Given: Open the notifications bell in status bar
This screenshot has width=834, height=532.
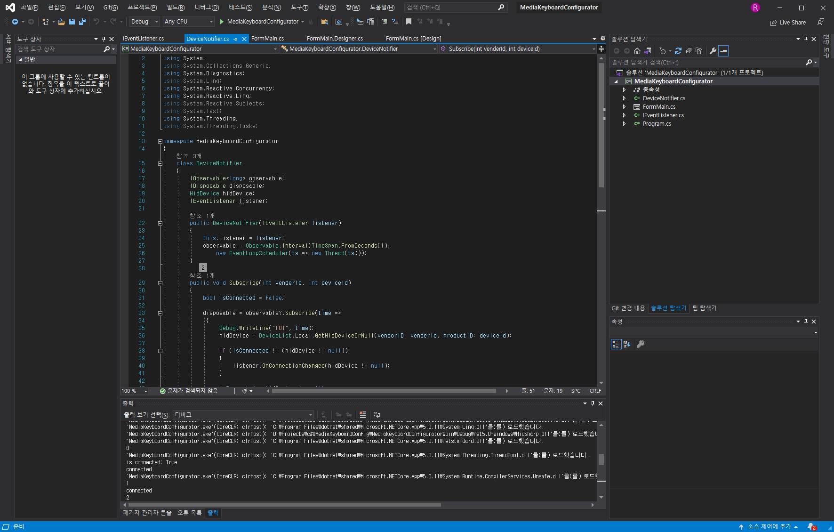Looking at the screenshot, I should pyautogui.click(x=812, y=527).
